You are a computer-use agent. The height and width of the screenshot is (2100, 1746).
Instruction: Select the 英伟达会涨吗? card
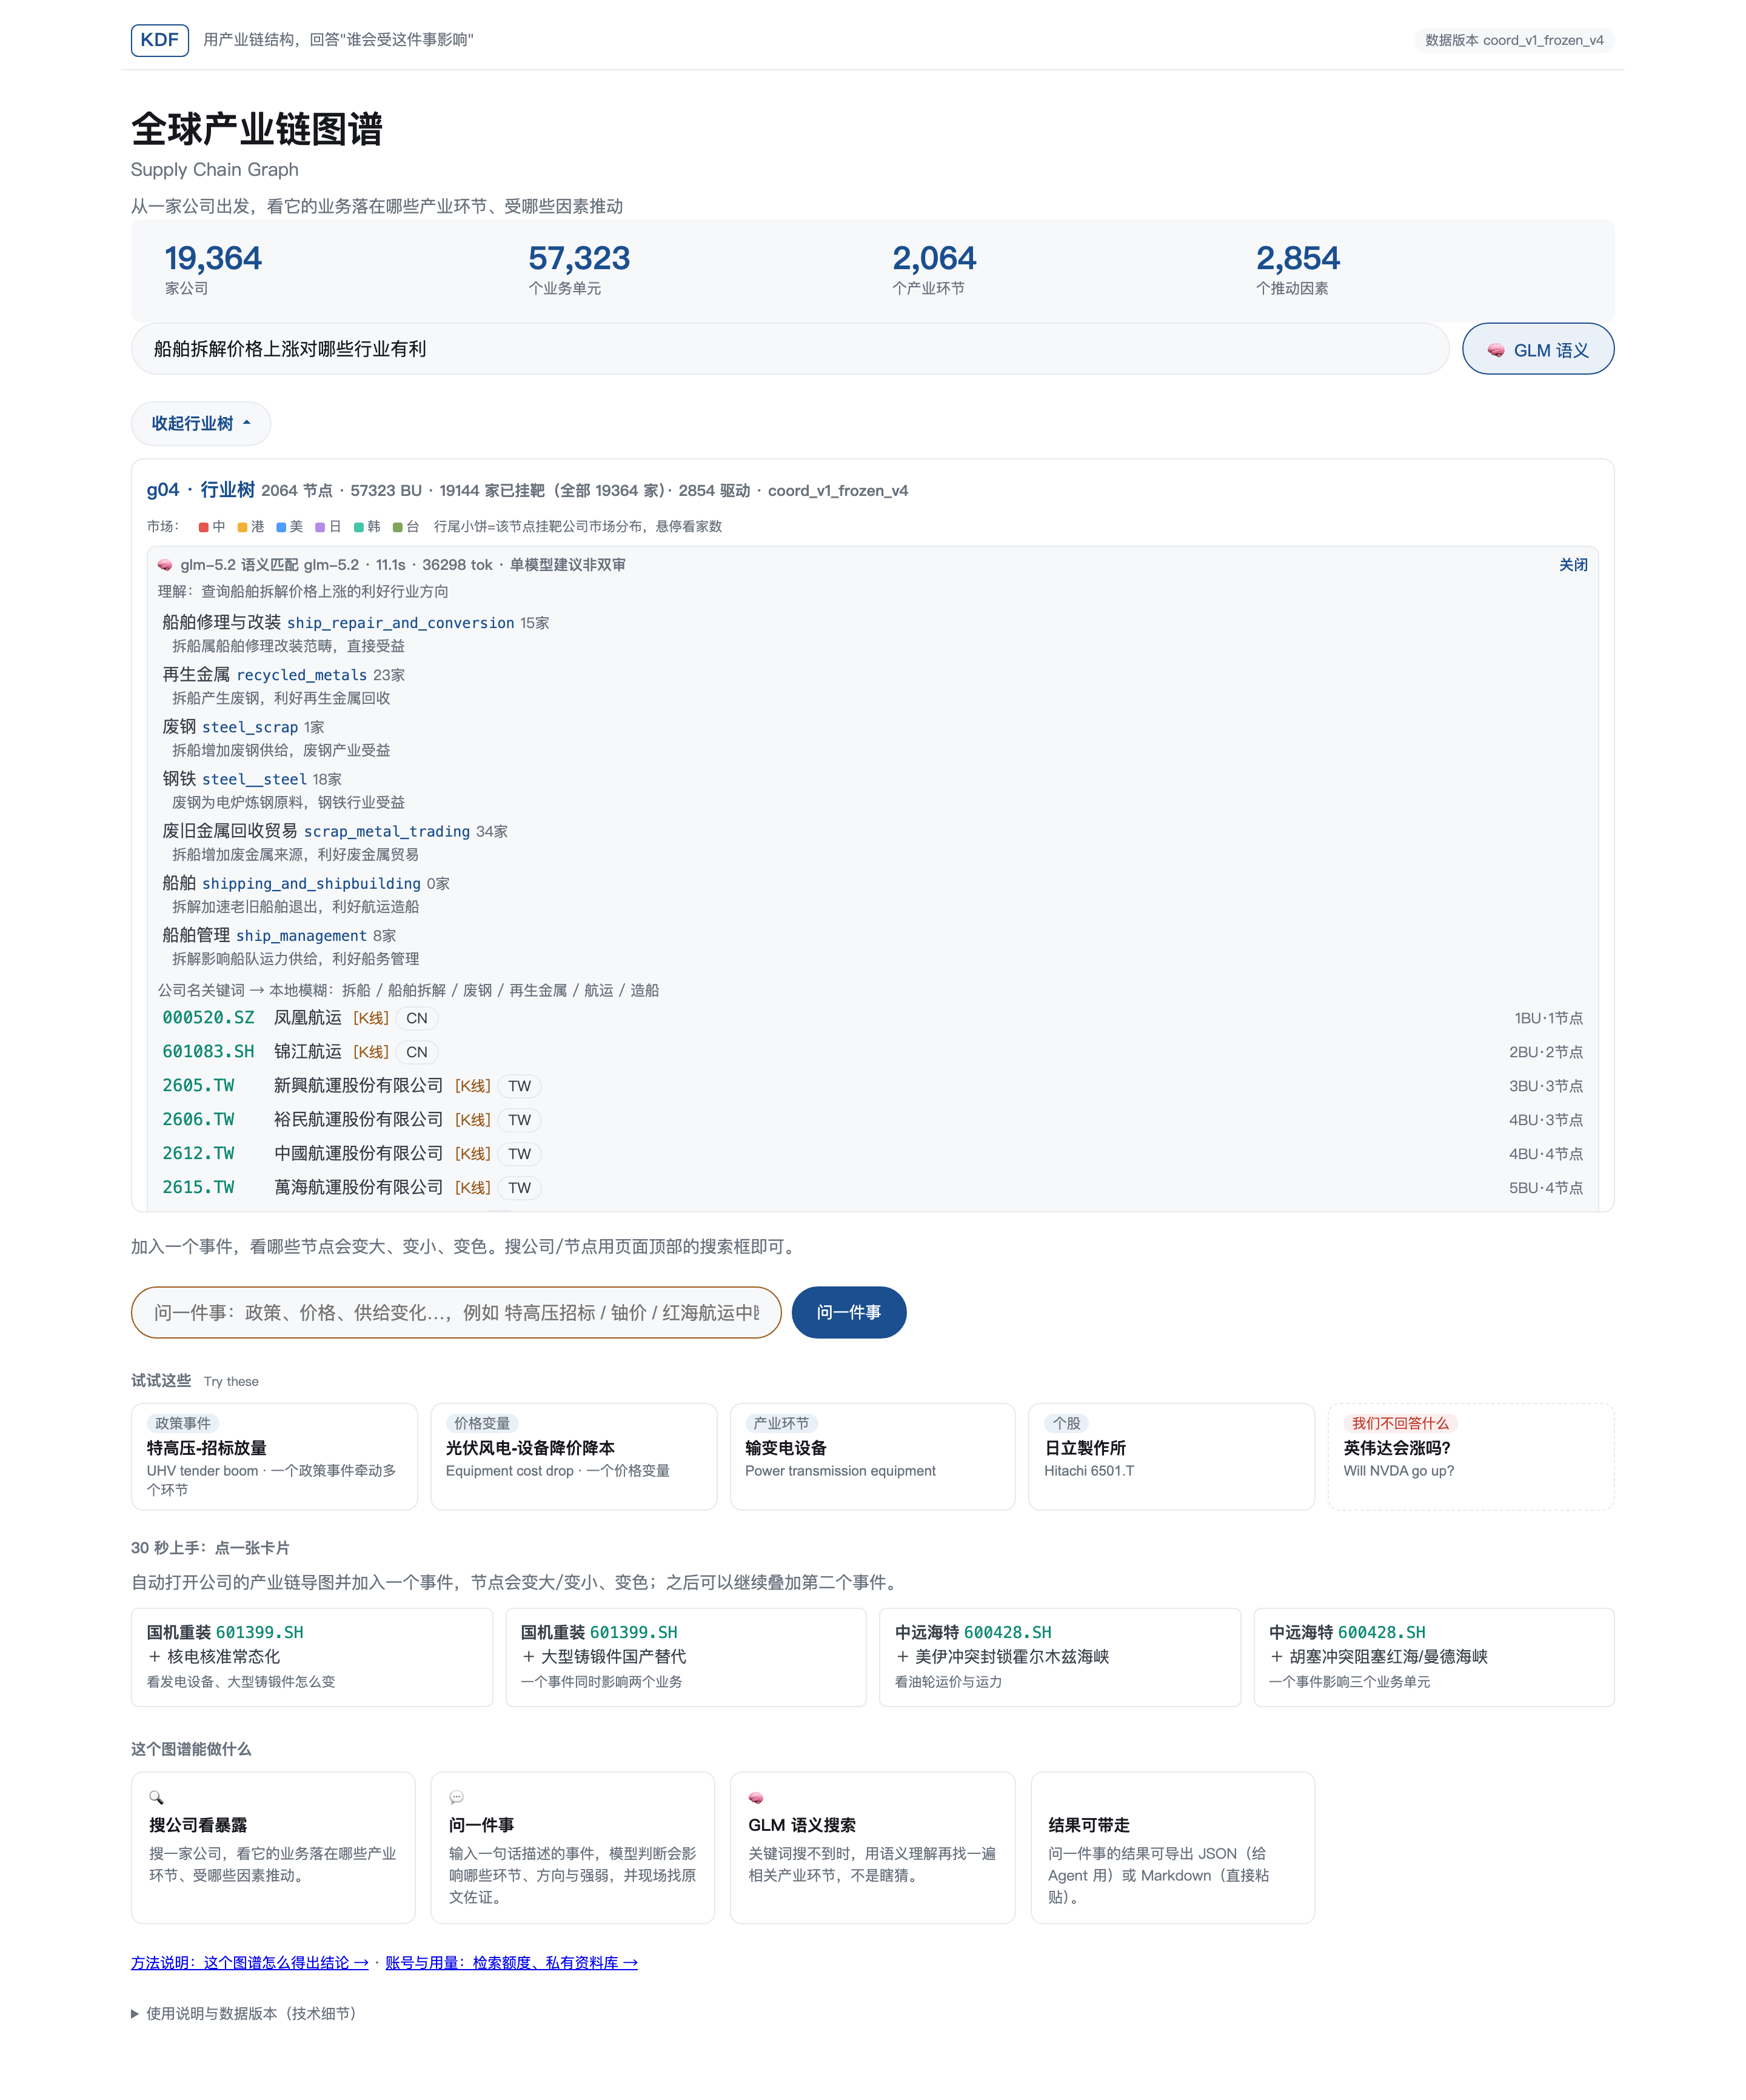coord(1470,1456)
